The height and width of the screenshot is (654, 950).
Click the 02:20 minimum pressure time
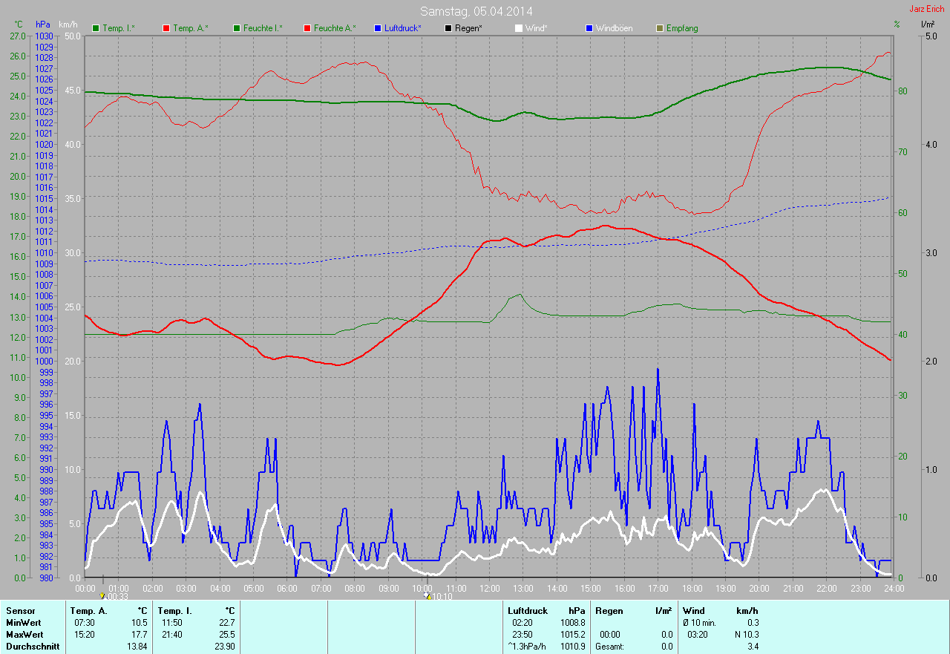(522, 623)
